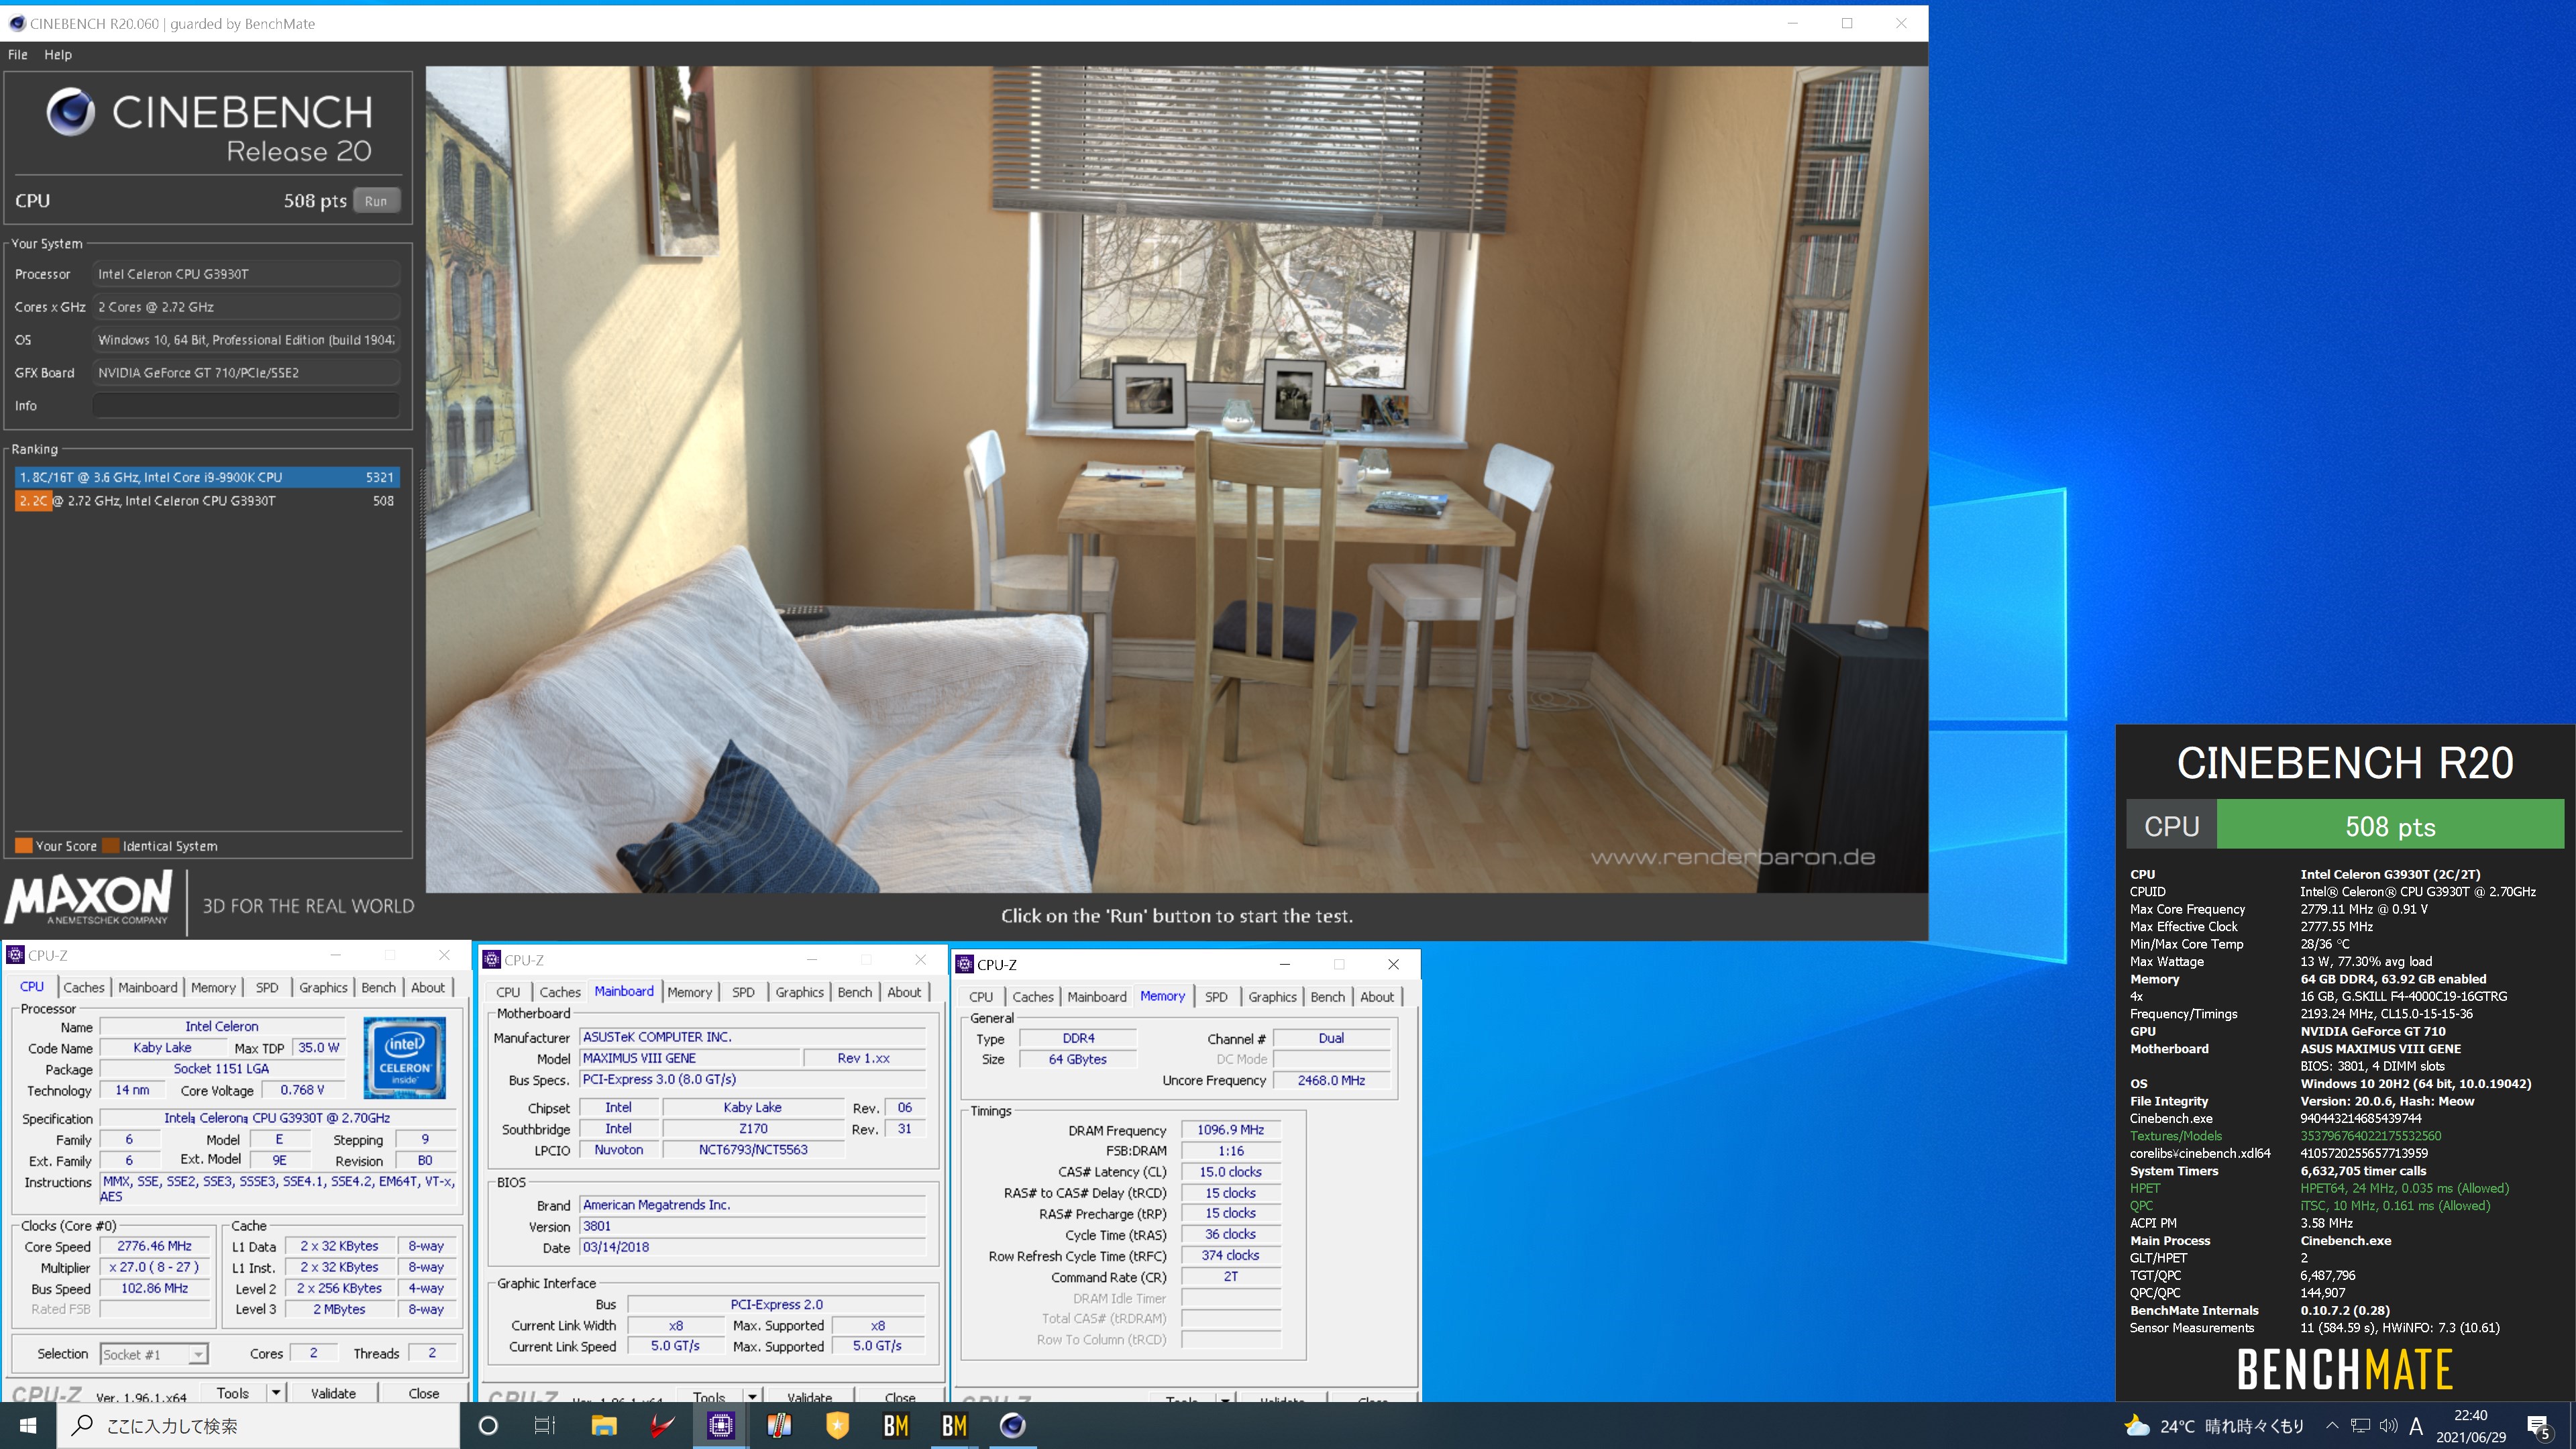Click the BIOS Version value 3801
Image resolution: width=2576 pixels, height=1449 pixels.
pyautogui.click(x=752, y=1226)
